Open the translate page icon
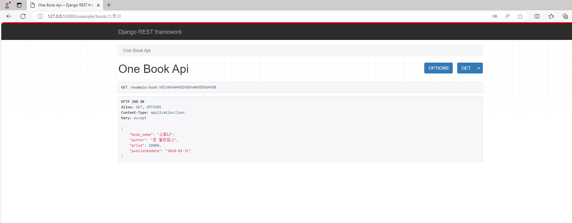This screenshot has width=572, height=223. point(495,16)
